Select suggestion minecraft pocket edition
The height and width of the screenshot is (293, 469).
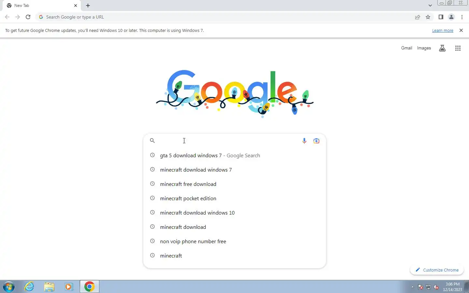234,198
